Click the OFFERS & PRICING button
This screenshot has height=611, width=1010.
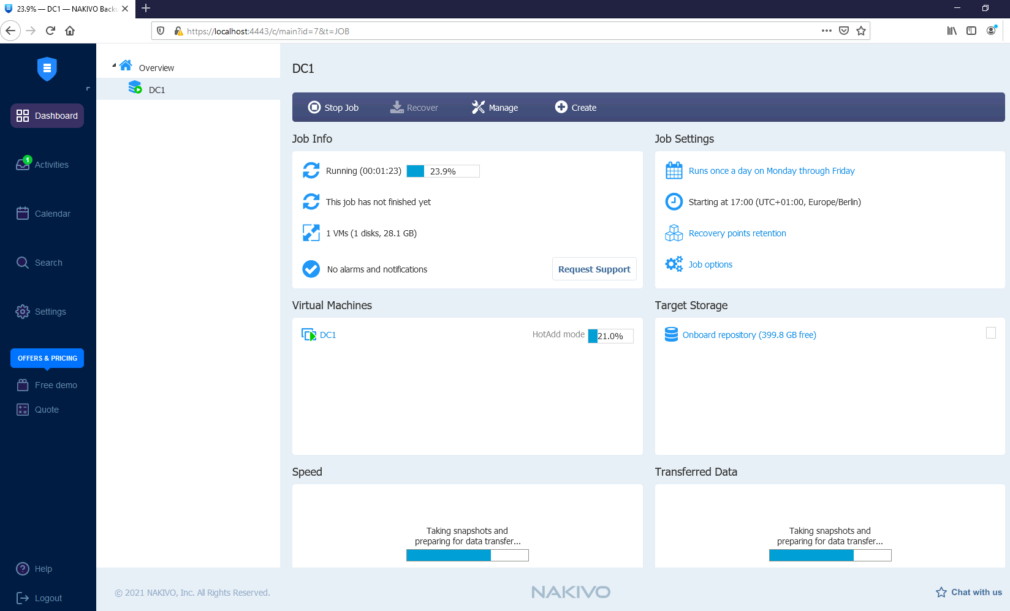47,358
